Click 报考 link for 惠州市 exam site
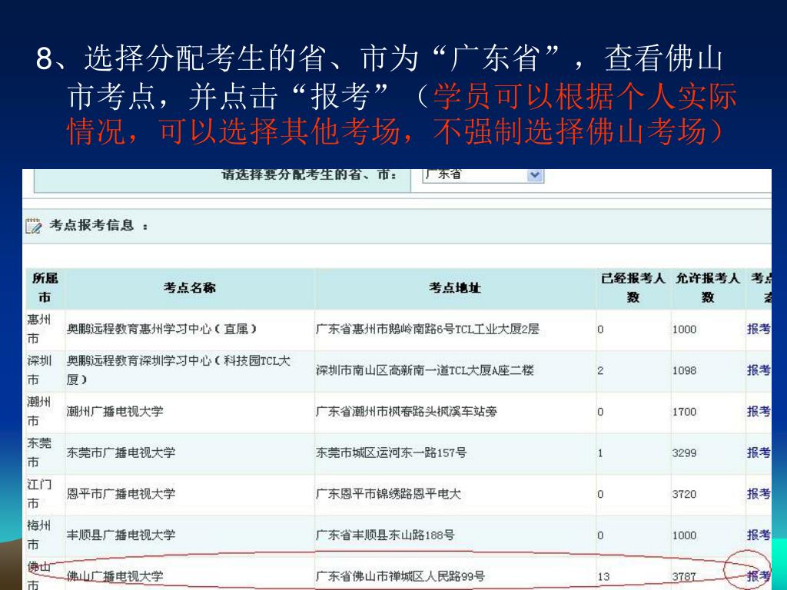 coord(759,329)
